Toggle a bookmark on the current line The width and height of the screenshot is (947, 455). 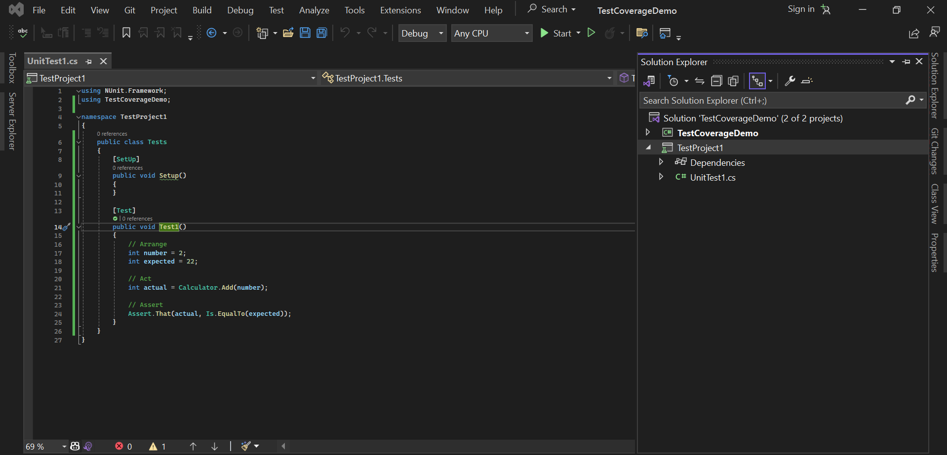coord(126,33)
